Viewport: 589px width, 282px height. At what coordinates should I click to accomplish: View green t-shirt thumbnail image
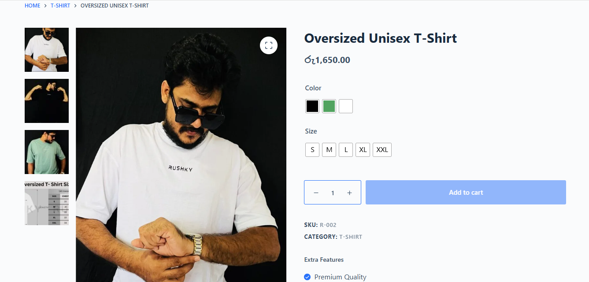point(47,152)
